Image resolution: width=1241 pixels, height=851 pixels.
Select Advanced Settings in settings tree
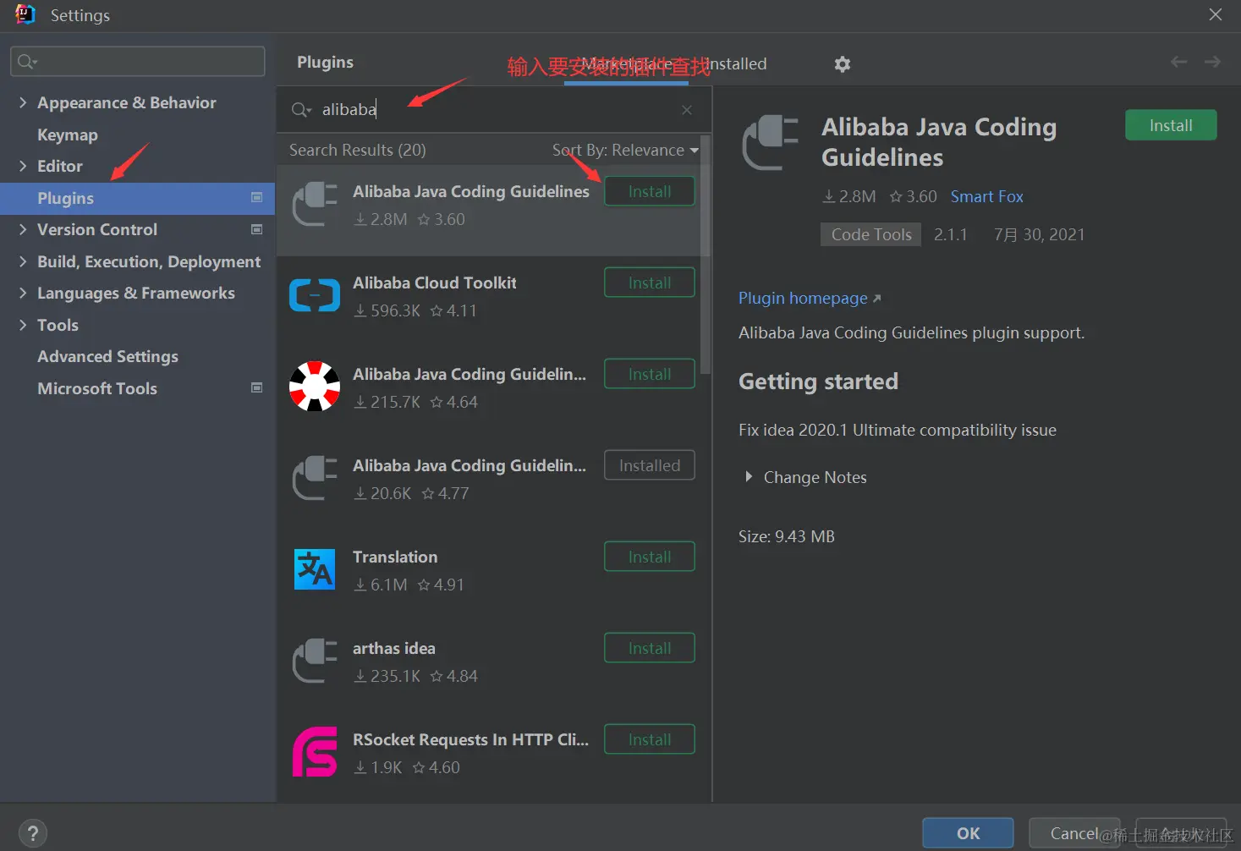pos(107,356)
